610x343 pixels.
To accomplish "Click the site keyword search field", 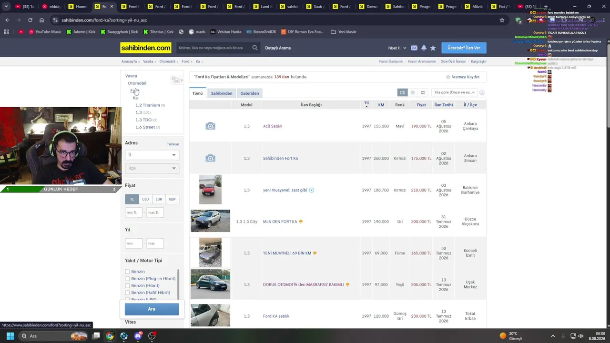I will tap(213, 48).
